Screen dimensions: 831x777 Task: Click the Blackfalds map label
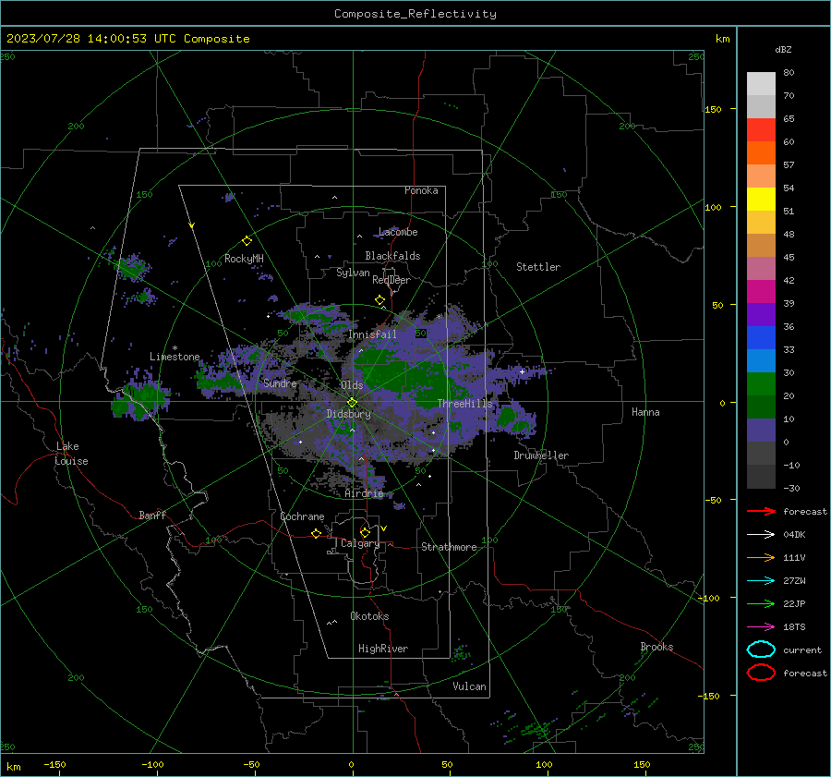coord(392,256)
